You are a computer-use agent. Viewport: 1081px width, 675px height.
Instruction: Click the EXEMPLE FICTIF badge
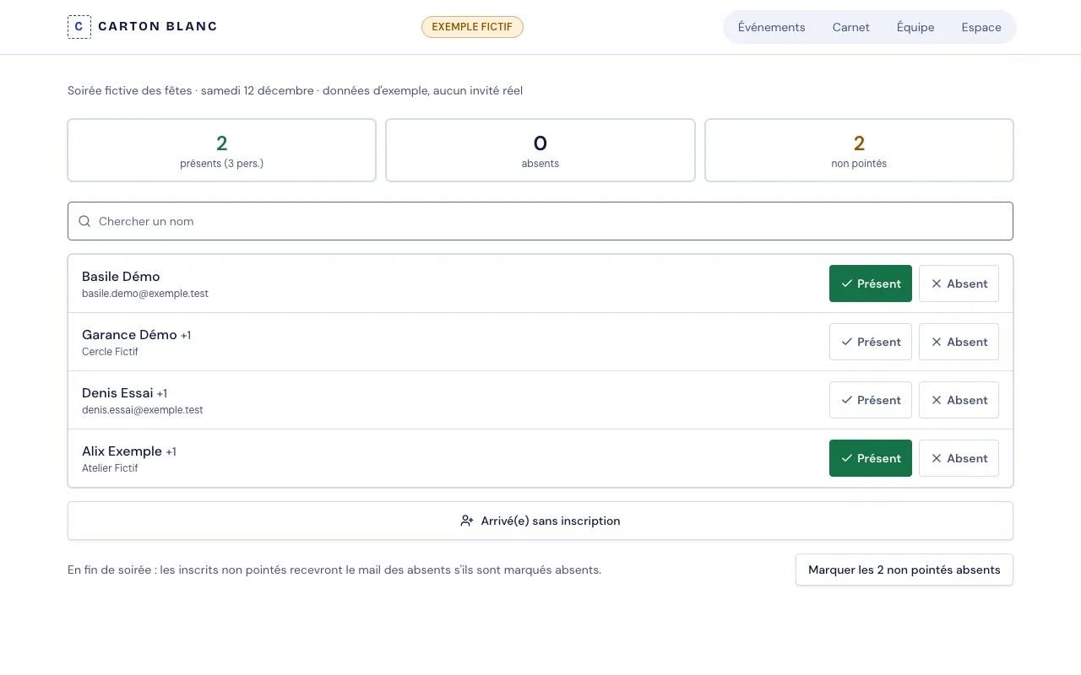point(472,27)
